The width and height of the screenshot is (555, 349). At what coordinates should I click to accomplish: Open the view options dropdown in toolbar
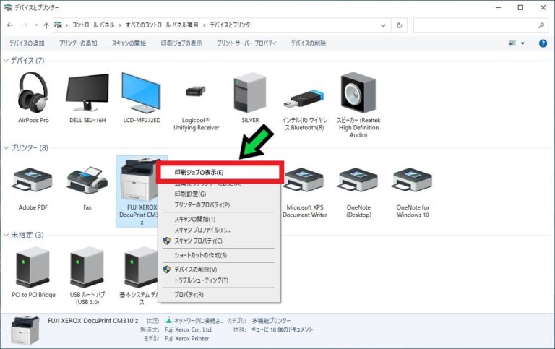pos(522,43)
